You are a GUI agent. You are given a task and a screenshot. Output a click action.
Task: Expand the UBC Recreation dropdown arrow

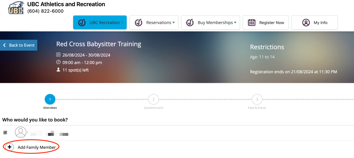point(122,23)
